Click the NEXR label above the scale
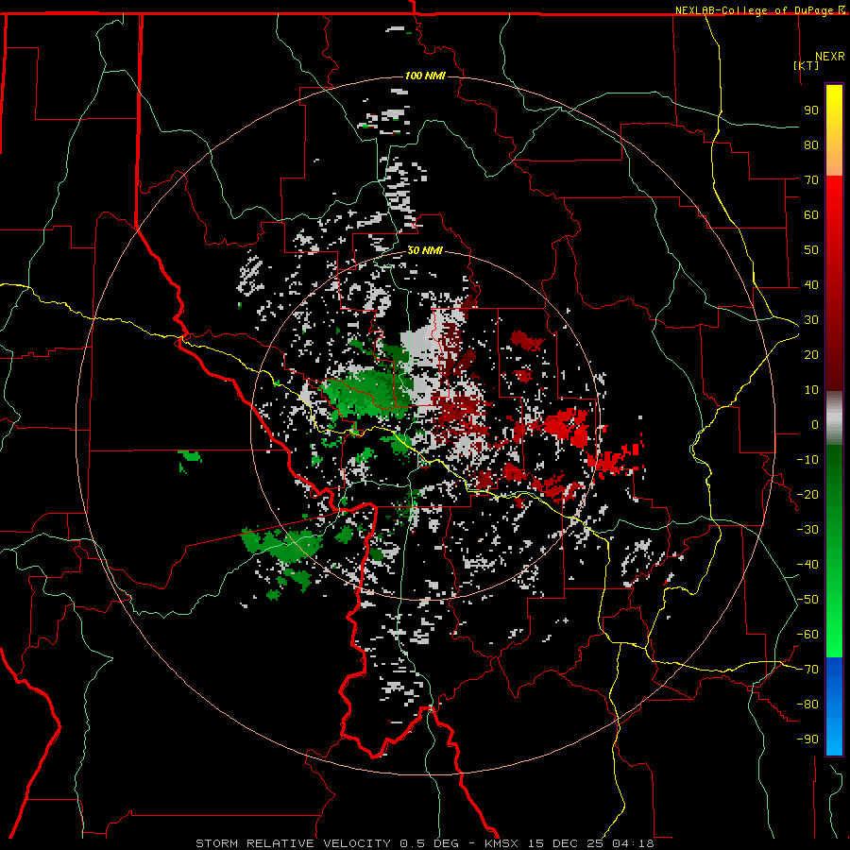 (830, 57)
